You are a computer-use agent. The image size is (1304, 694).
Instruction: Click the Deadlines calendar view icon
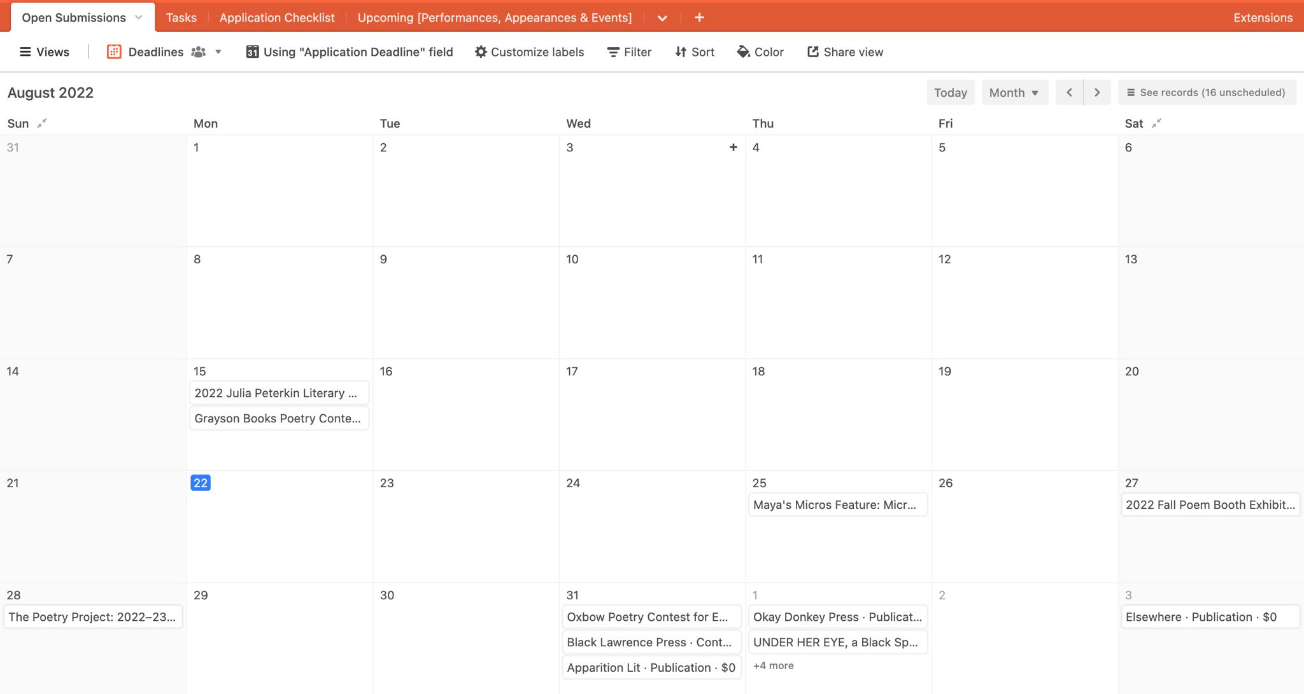114,52
